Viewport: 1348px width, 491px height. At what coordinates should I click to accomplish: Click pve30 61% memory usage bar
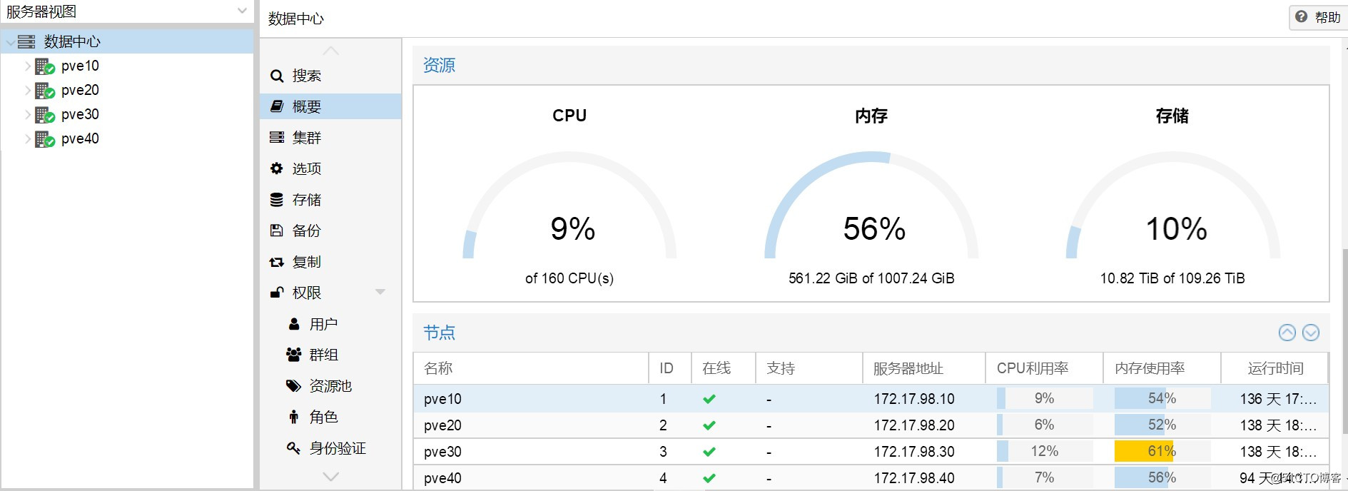click(x=1162, y=451)
